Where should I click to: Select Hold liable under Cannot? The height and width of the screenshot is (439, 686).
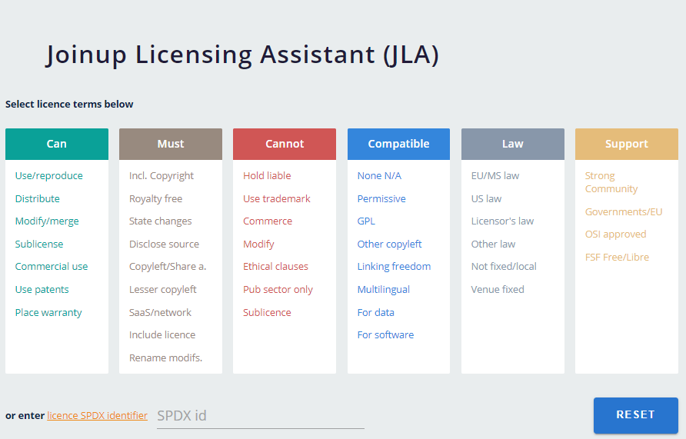tap(267, 176)
